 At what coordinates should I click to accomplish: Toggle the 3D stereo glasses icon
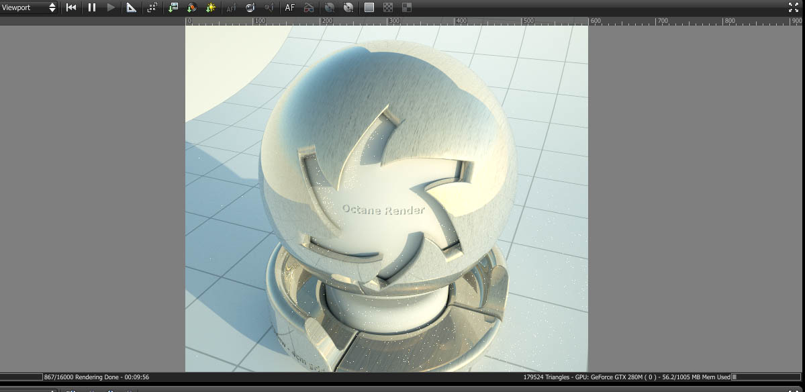pyautogui.click(x=309, y=7)
